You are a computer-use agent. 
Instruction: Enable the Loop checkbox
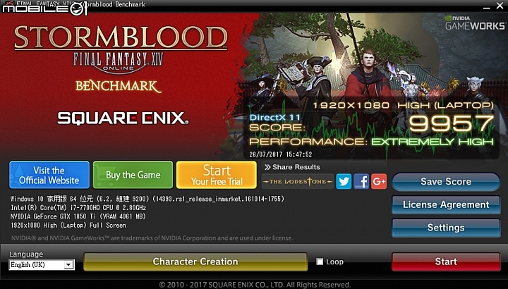pos(320,262)
